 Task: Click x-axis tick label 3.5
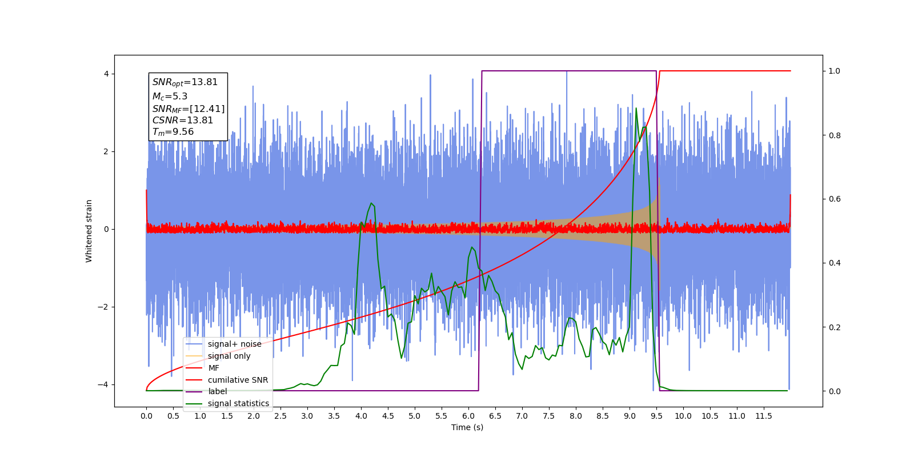pos(334,416)
